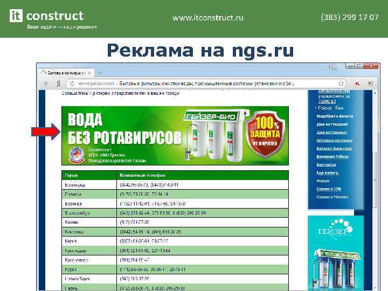Click the Красноярск city cell
The image size is (388, 291).
click(x=89, y=260)
